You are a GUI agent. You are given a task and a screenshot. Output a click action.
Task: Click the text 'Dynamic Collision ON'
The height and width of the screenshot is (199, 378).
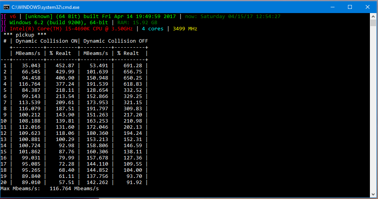(47, 41)
